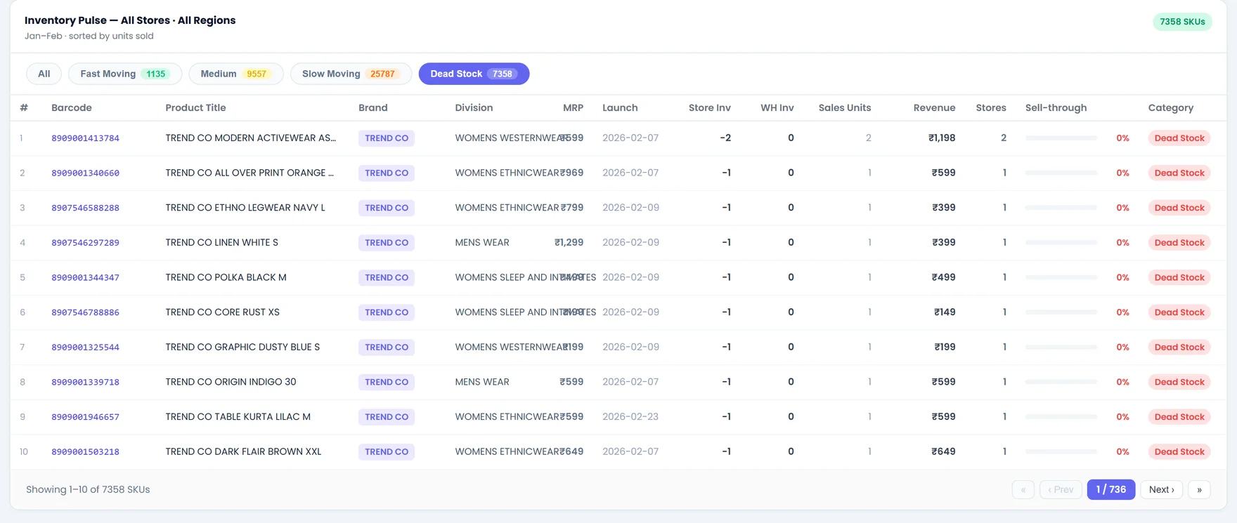Select the All filter tab
Screen dimensions: 1237x523
pos(44,74)
